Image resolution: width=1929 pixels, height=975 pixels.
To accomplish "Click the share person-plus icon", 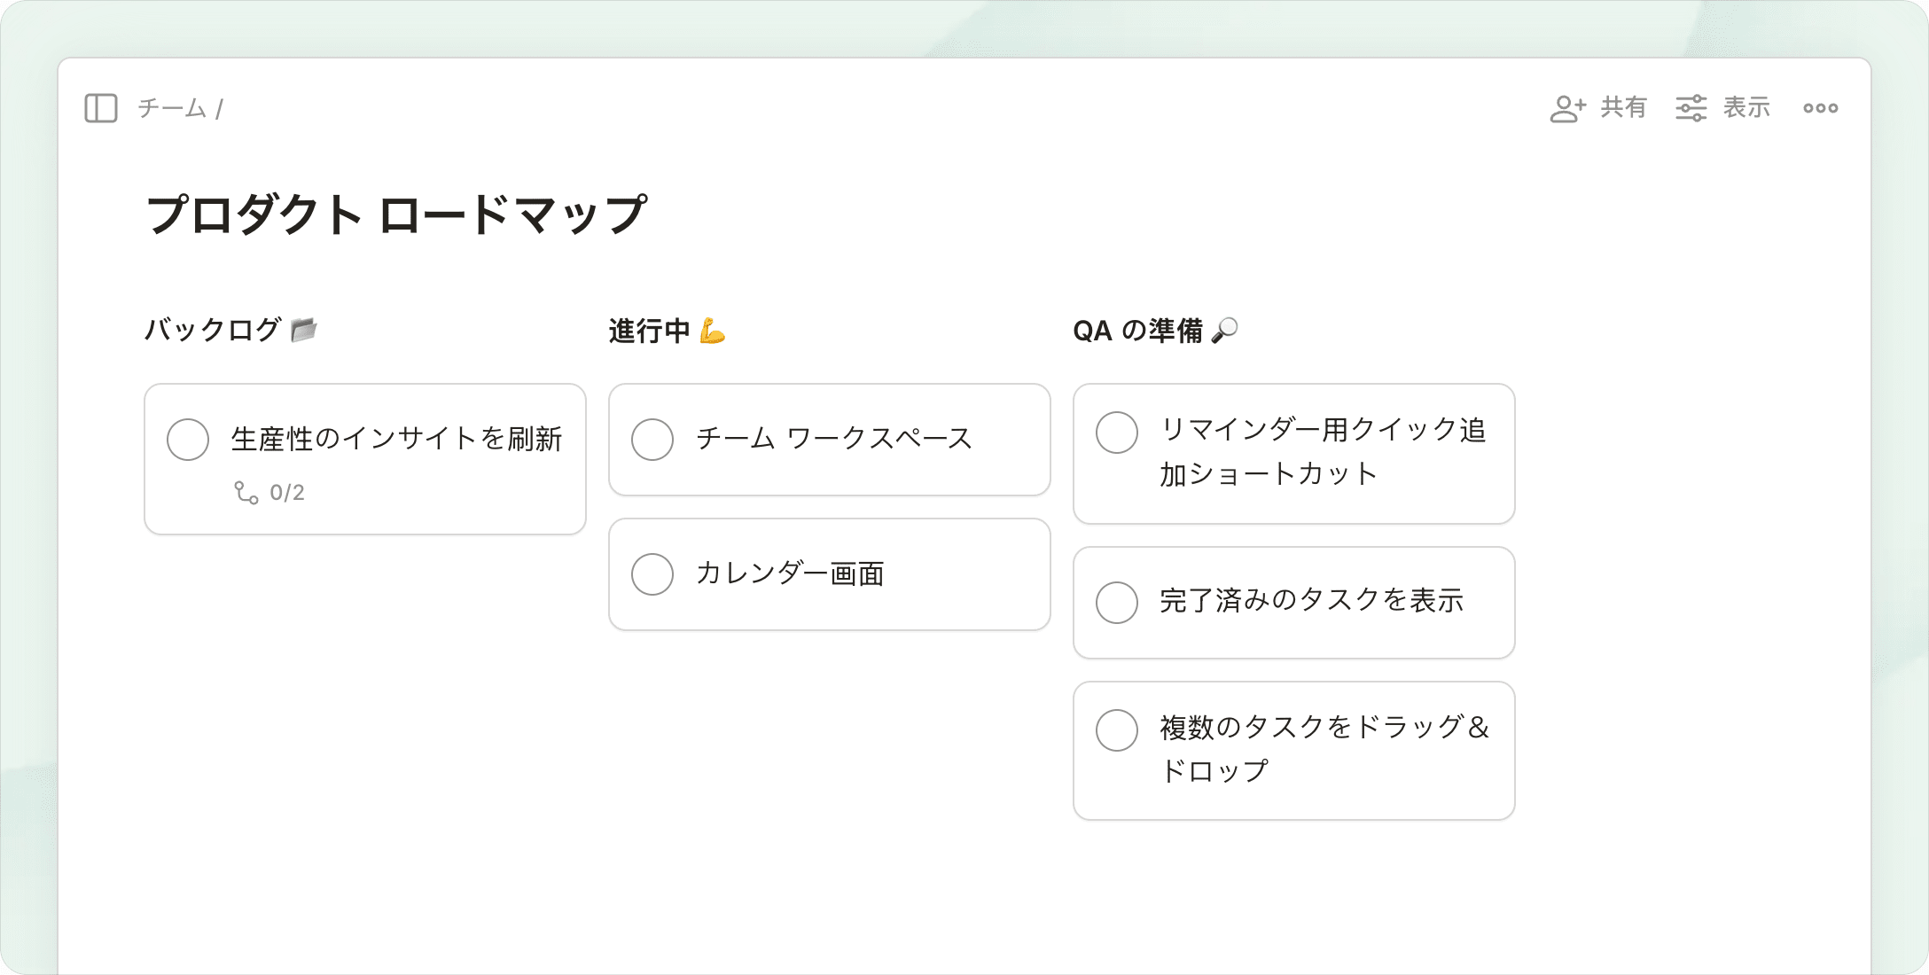I will pyautogui.click(x=1567, y=108).
